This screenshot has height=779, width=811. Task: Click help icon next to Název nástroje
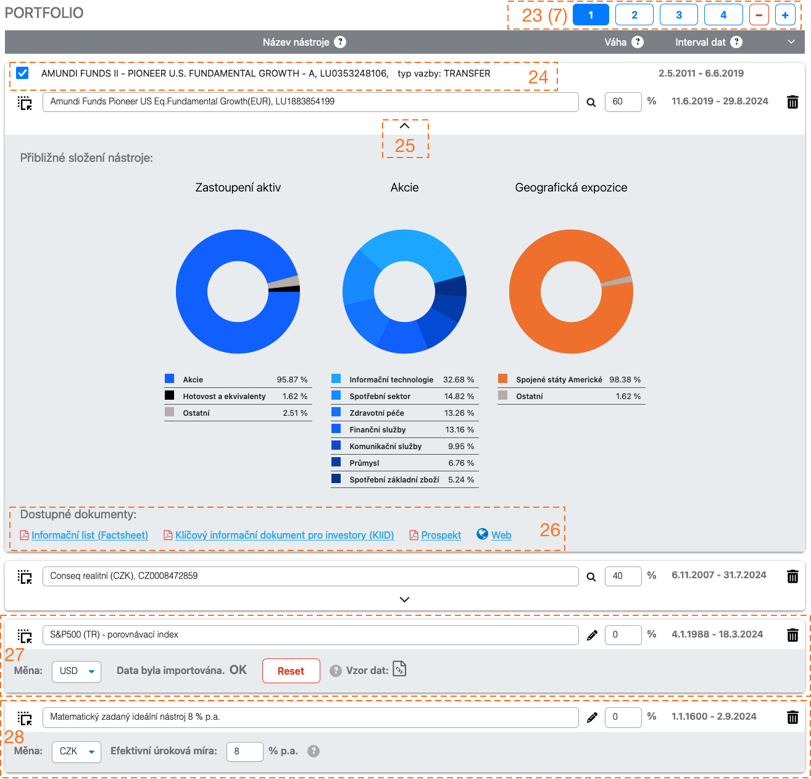tap(340, 42)
